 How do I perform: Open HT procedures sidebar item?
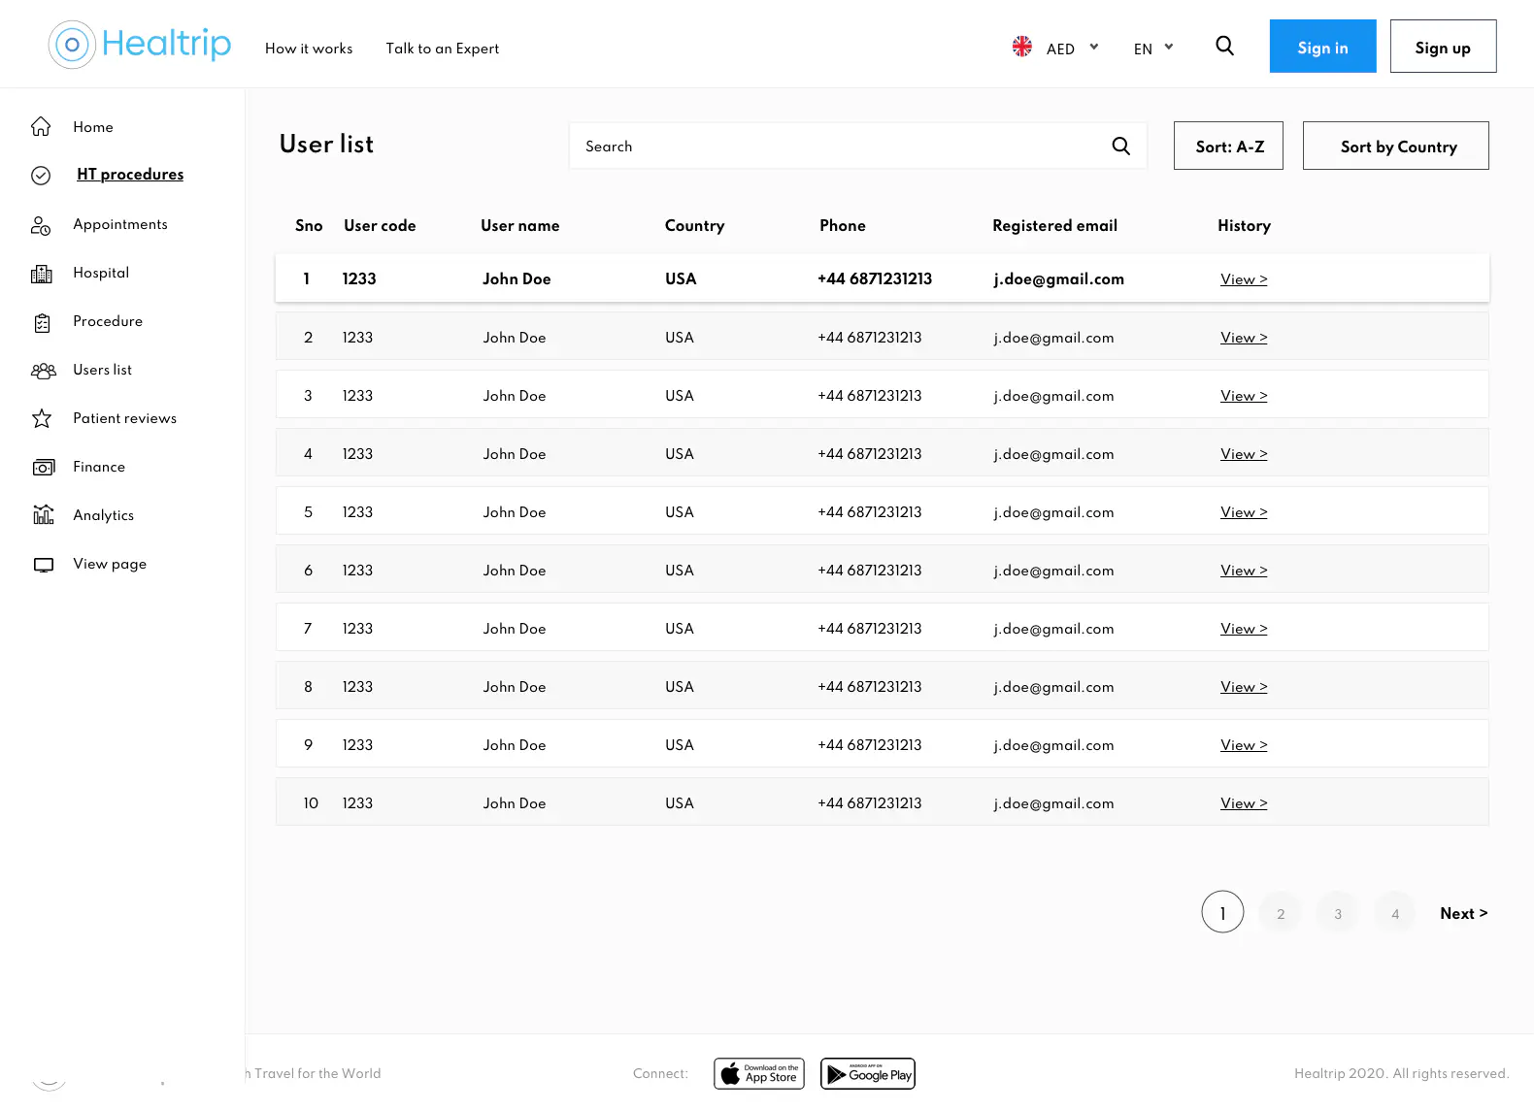(130, 175)
